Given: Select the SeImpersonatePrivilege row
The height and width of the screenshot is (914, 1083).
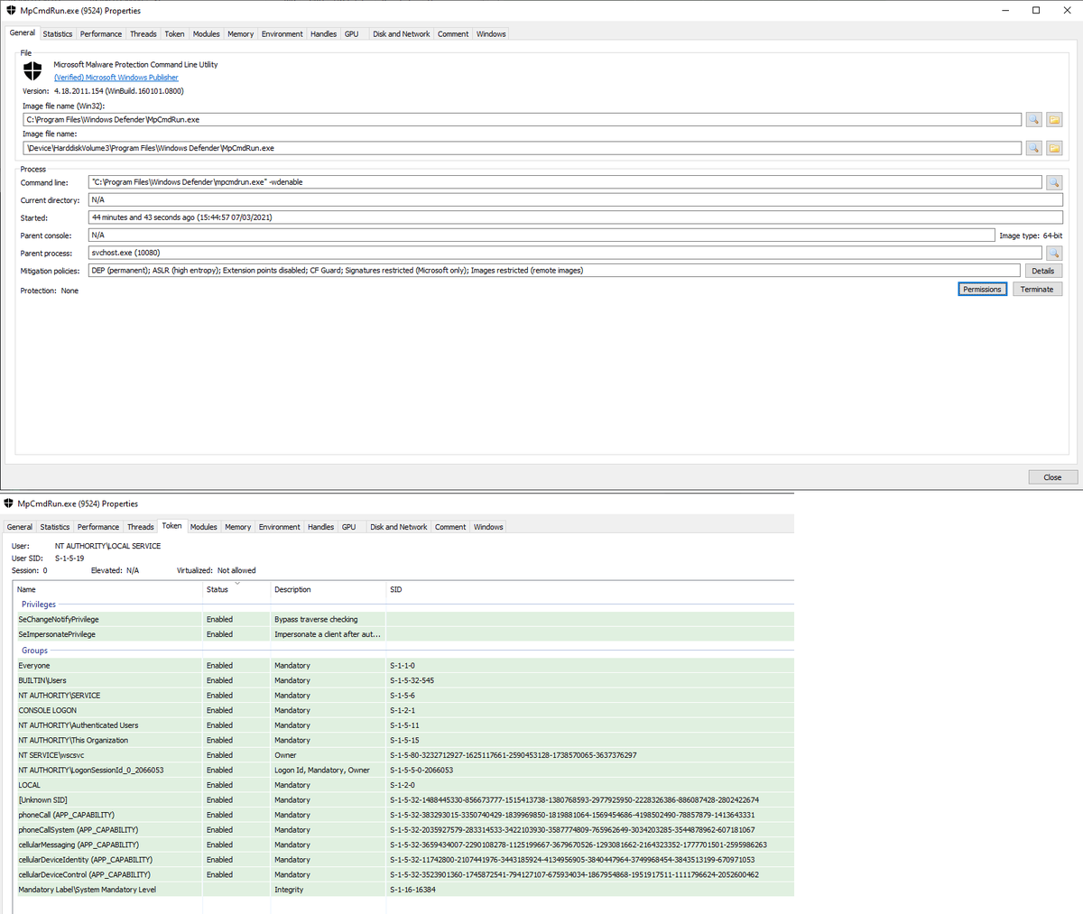Looking at the screenshot, I should (x=403, y=634).
